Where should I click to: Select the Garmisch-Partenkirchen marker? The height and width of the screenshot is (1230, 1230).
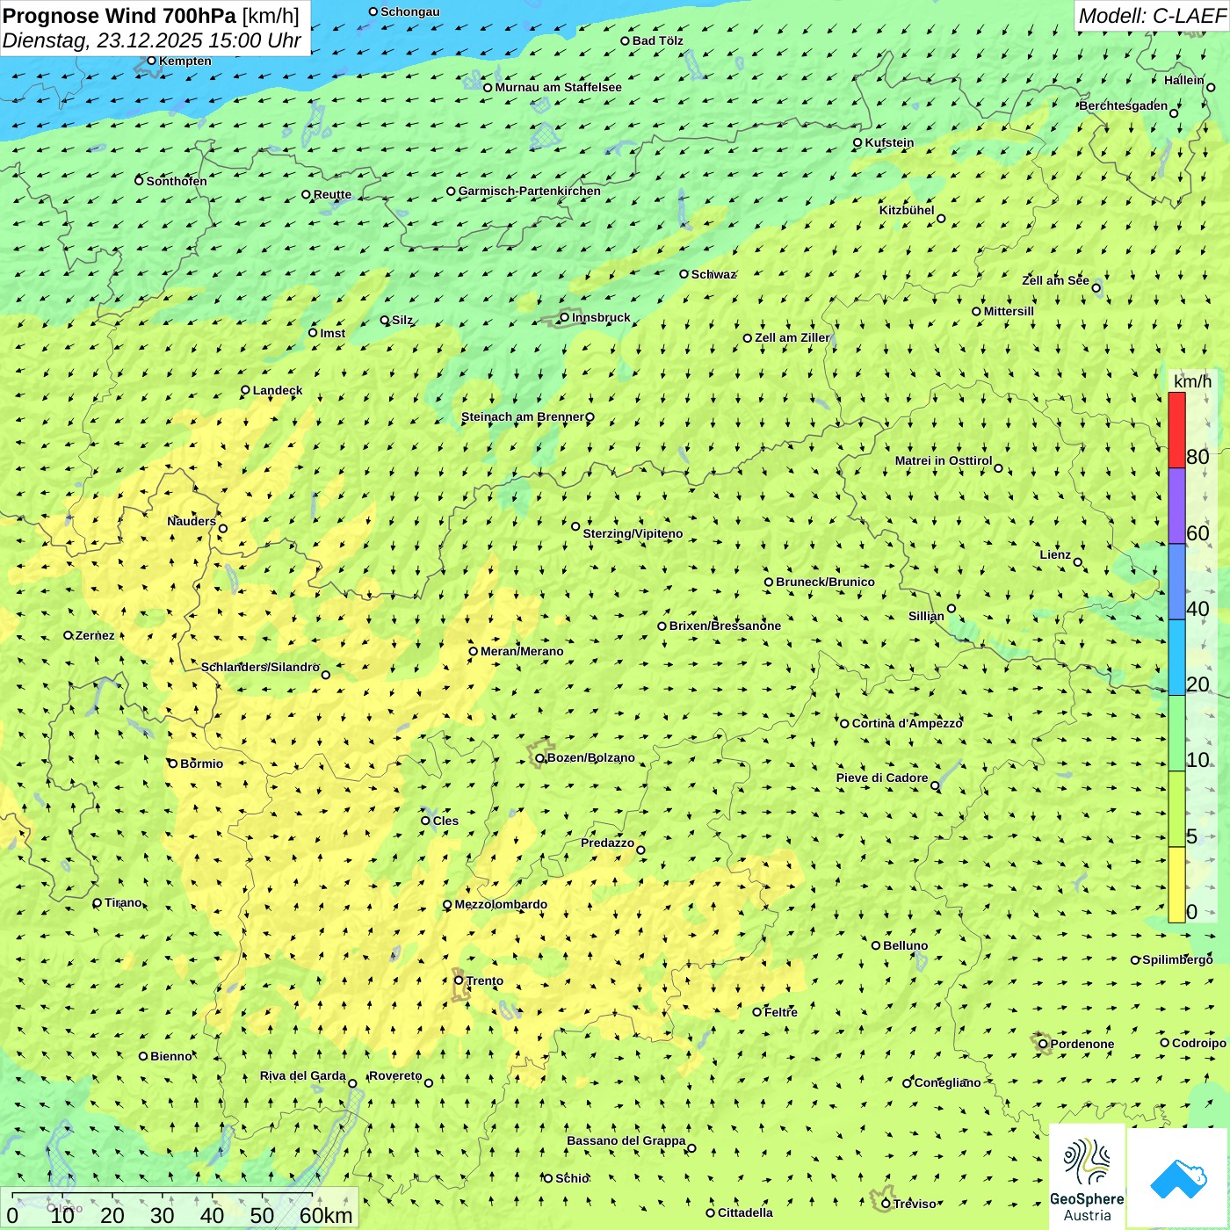[x=451, y=192]
